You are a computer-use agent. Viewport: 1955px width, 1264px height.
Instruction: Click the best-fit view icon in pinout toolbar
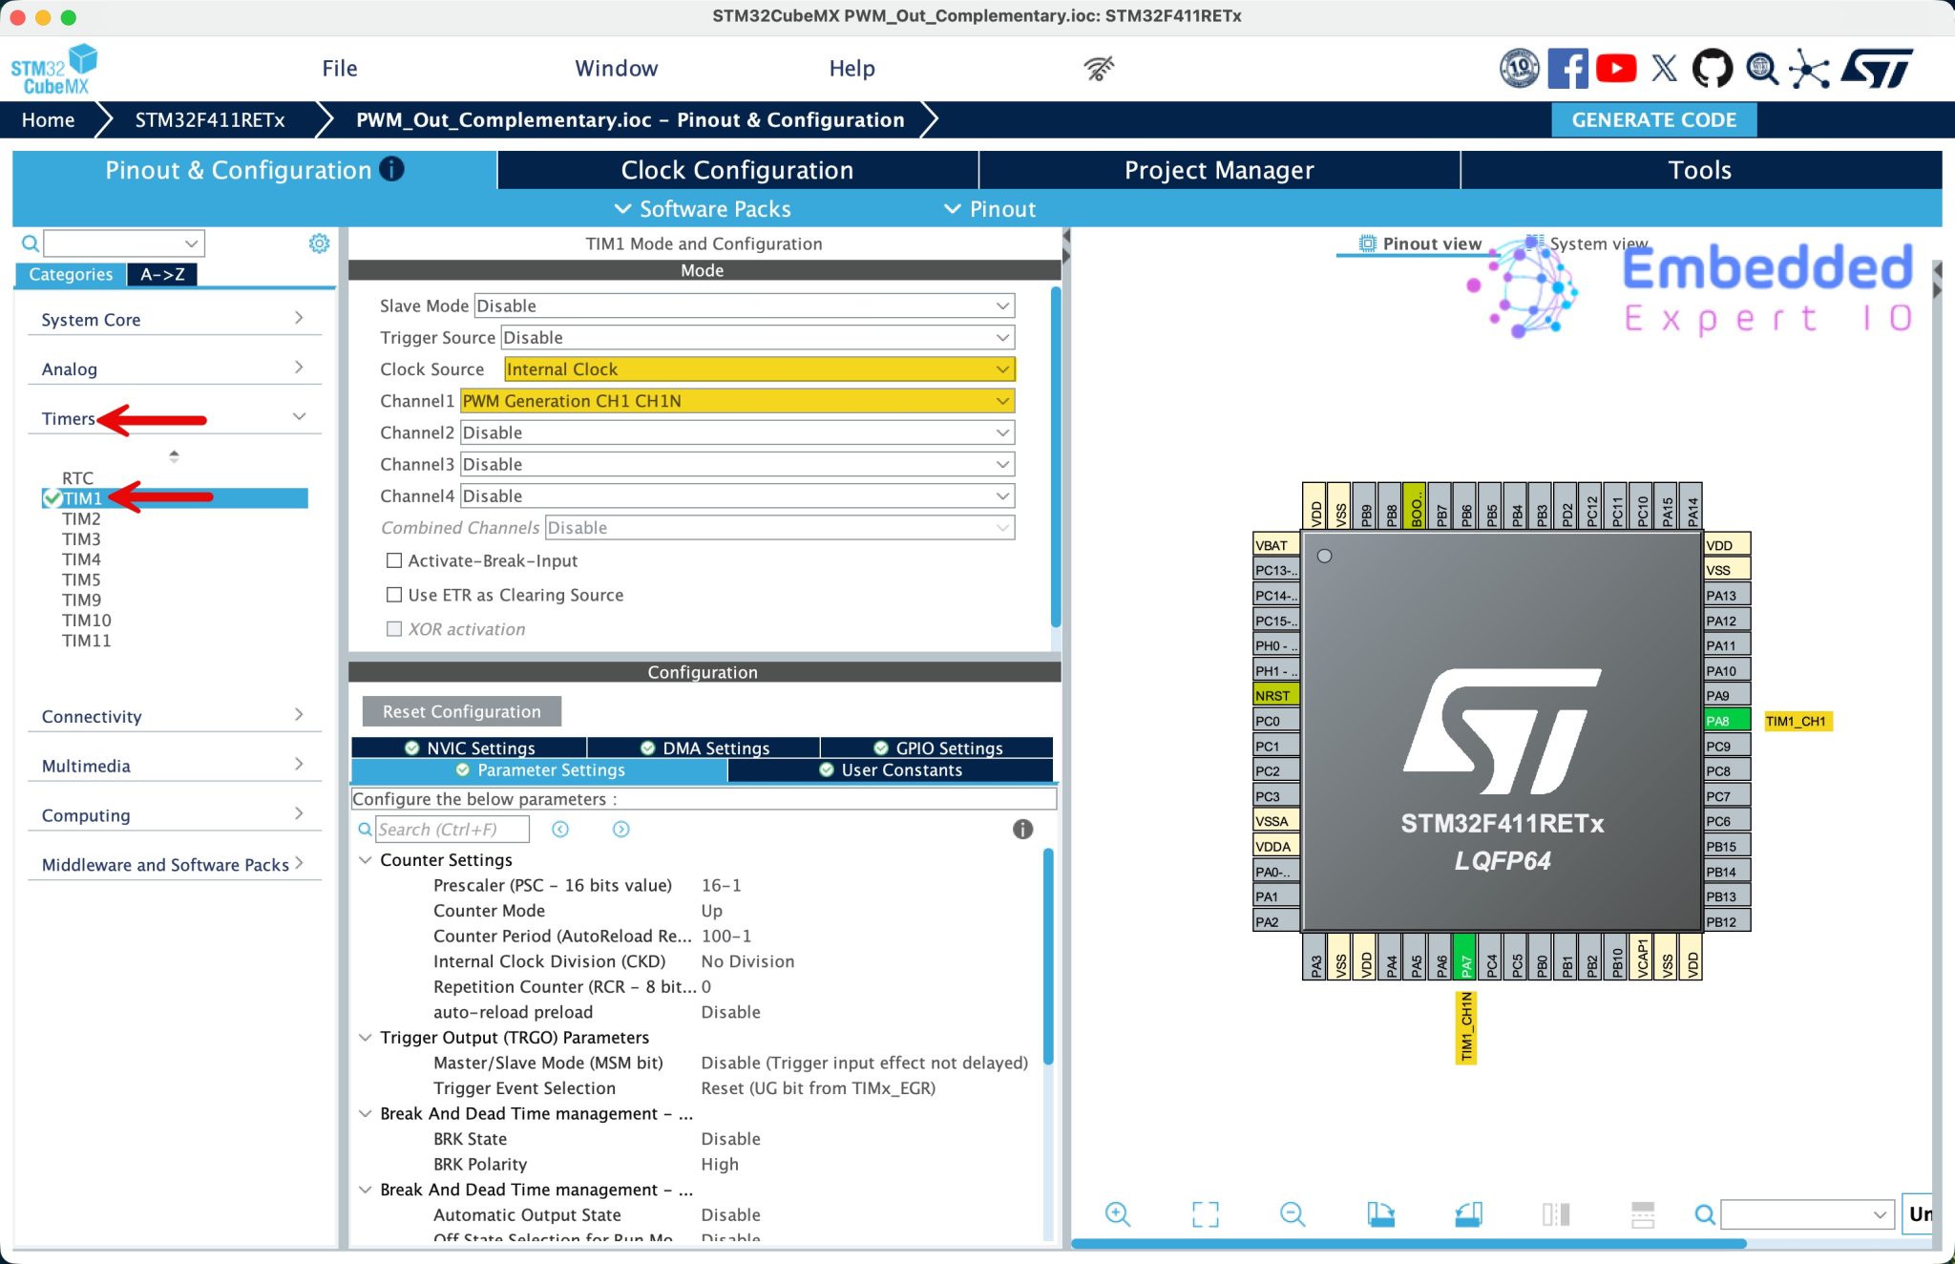(x=1205, y=1214)
